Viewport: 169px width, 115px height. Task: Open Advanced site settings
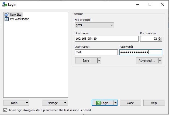pyautogui.click(x=147, y=60)
